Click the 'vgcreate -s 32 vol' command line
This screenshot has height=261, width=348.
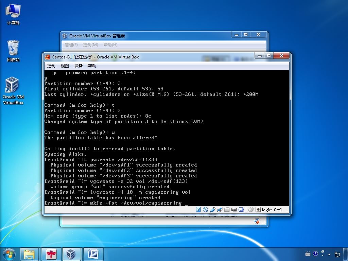[x=116, y=181]
